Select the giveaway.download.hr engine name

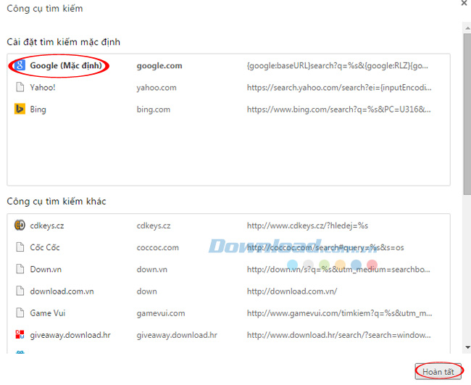pos(70,335)
